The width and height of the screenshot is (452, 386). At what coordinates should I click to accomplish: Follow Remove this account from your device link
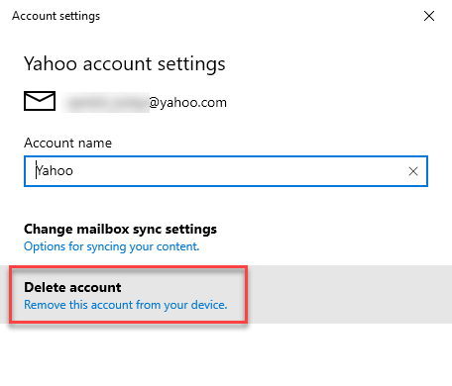coord(126,305)
